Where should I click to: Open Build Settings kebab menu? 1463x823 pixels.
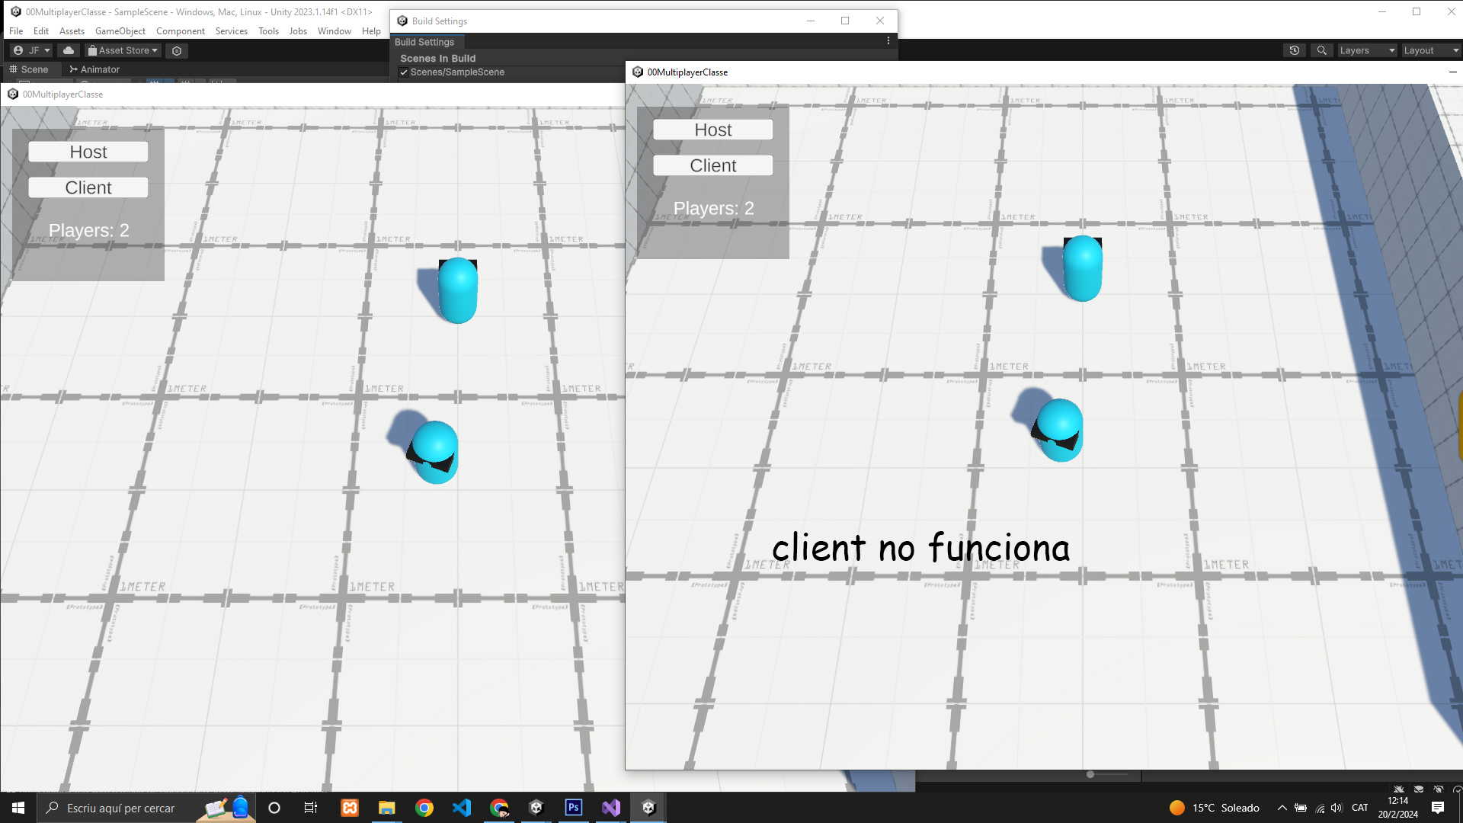click(x=888, y=41)
